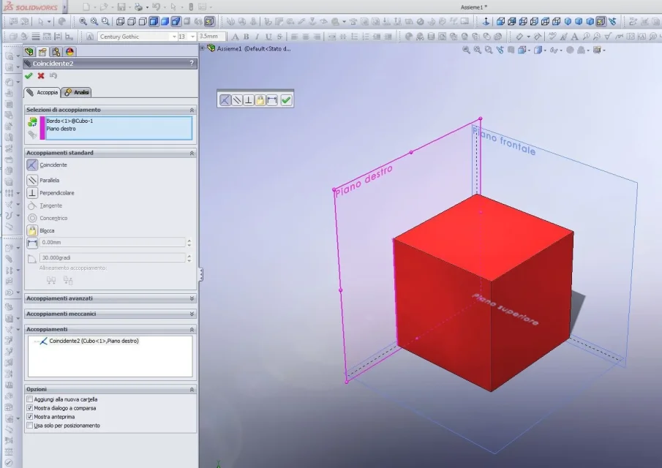Toggle Mostra anteprima checkbox
Viewport: 662px width, 468px height.
(29, 417)
